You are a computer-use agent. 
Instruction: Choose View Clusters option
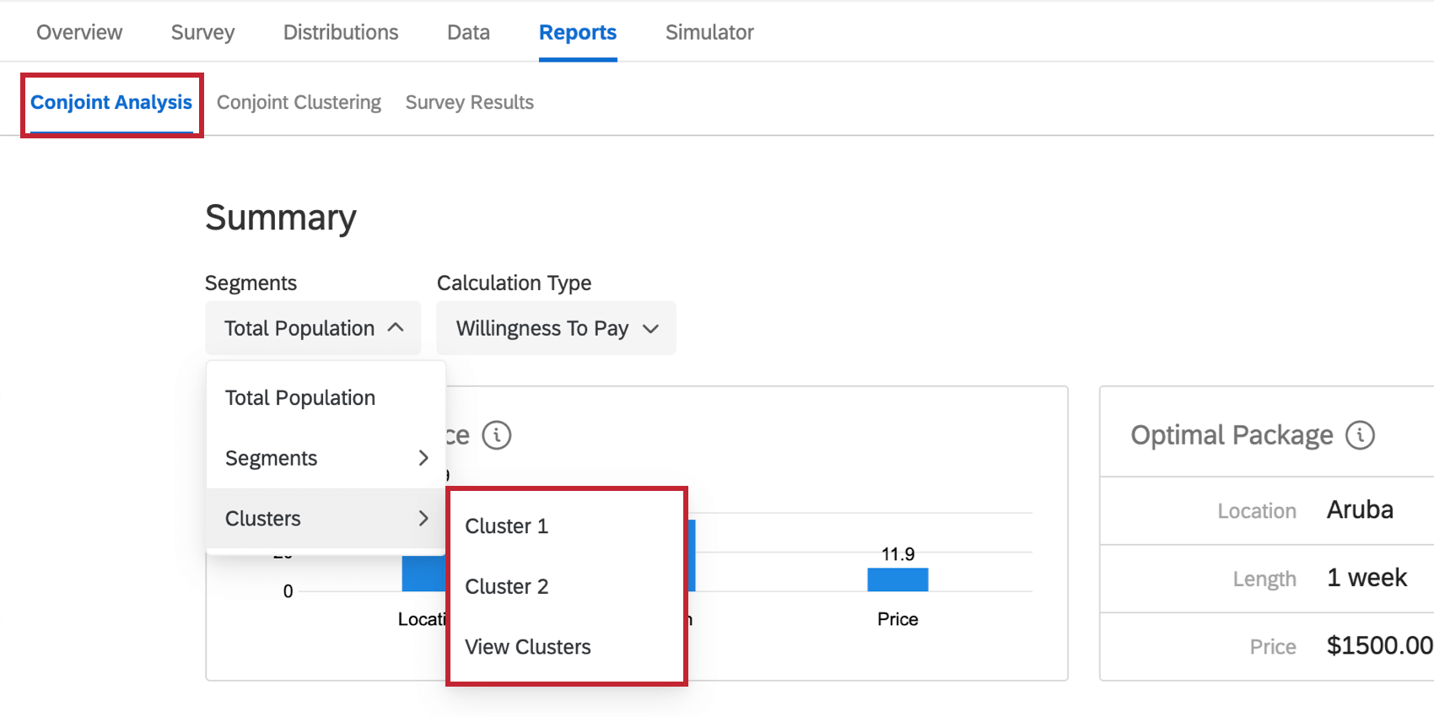tap(528, 647)
